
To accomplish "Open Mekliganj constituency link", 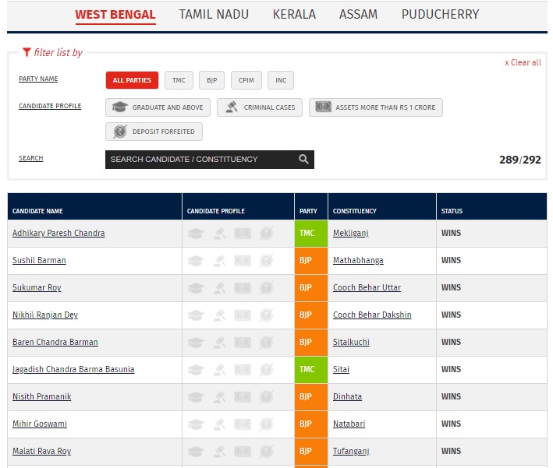I will (x=351, y=233).
